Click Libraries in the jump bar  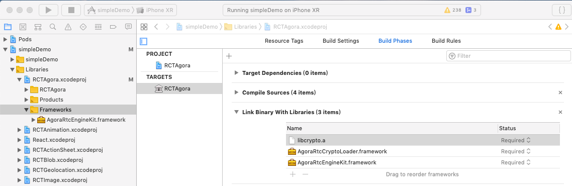pyautogui.click(x=241, y=27)
